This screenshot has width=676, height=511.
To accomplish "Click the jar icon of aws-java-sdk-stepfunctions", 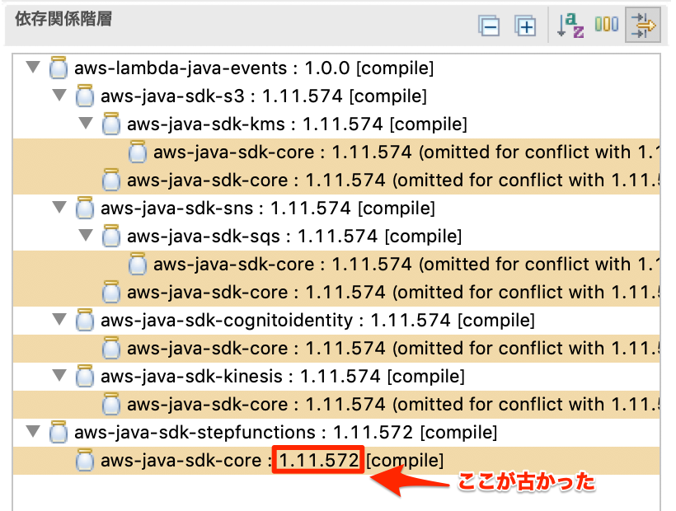I will pyautogui.click(x=59, y=432).
